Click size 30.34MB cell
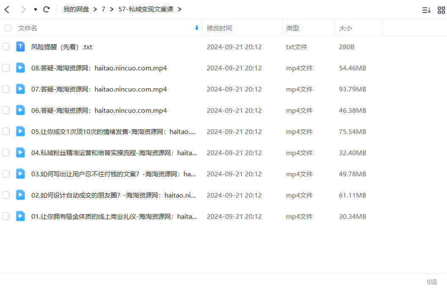 (353, 216)
